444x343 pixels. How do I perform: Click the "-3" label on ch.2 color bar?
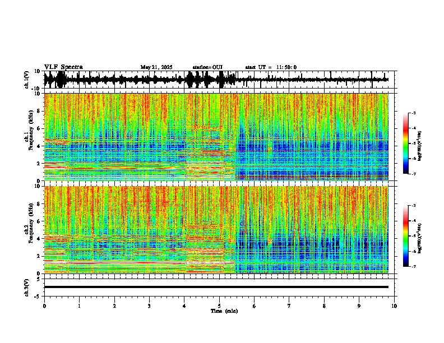pyautogui.click(x=413, y=206)
